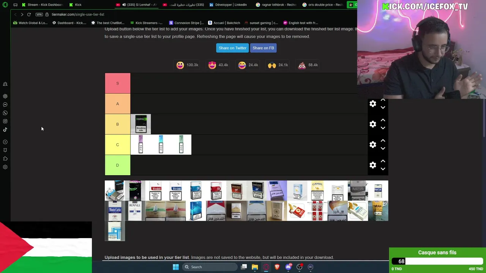The image size is (486, 273).
Task: Select the orange A tier label
Action: [x=117, y=104]
